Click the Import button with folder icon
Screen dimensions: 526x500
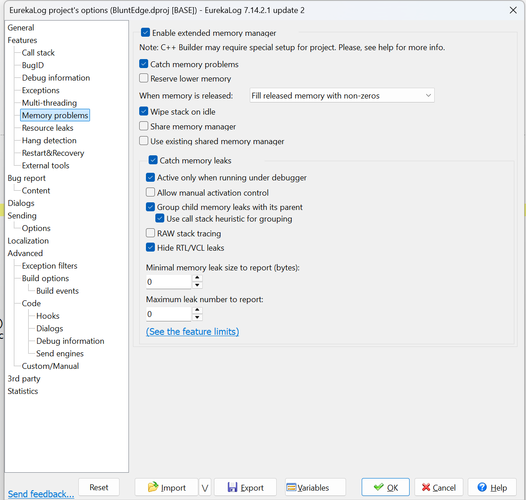[x=167, y=487]
